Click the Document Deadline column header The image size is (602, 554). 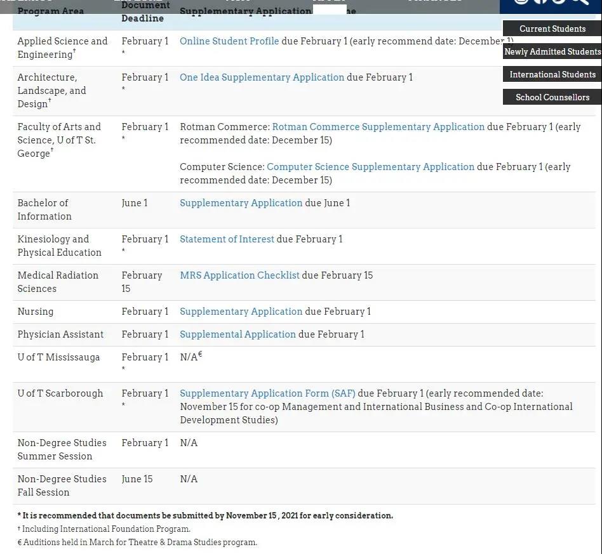click(145, 11)
